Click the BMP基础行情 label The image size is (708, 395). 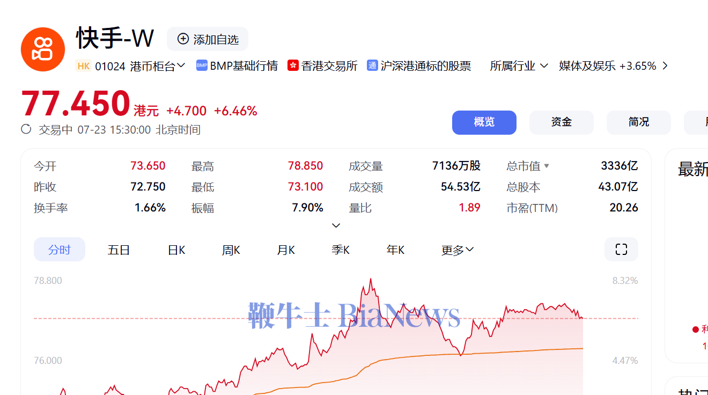point(244,66)
